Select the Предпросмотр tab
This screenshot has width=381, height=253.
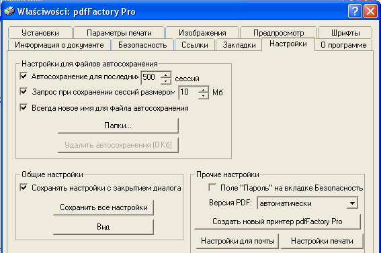(x=278, y=33)
